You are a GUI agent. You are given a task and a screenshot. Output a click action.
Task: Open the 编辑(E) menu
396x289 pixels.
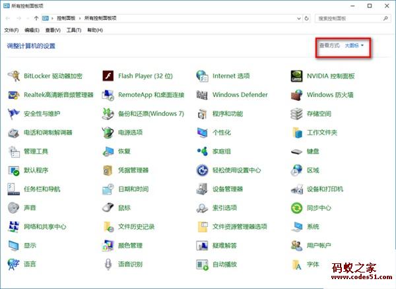pyautogui.click(x=32, y=30)
